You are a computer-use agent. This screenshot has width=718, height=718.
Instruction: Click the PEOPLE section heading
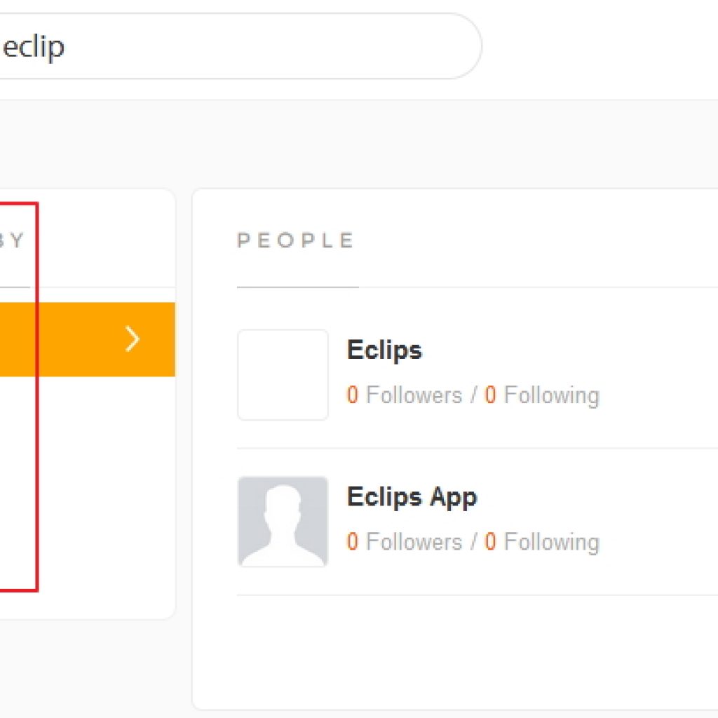click(x=295, y=241)
